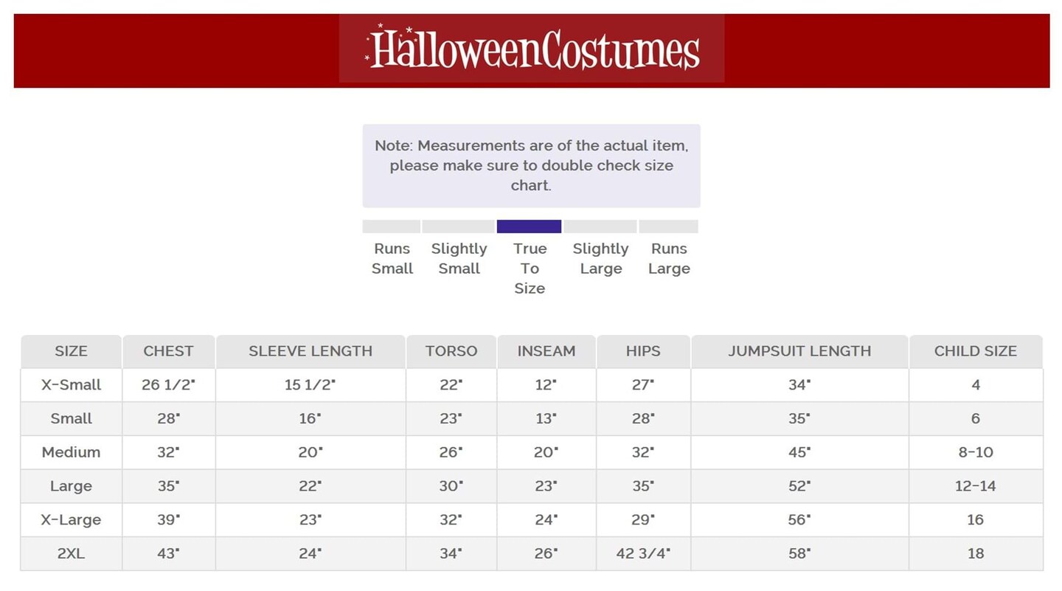
Task: Click the Slightly Large fit label
Action: [600, 258]
